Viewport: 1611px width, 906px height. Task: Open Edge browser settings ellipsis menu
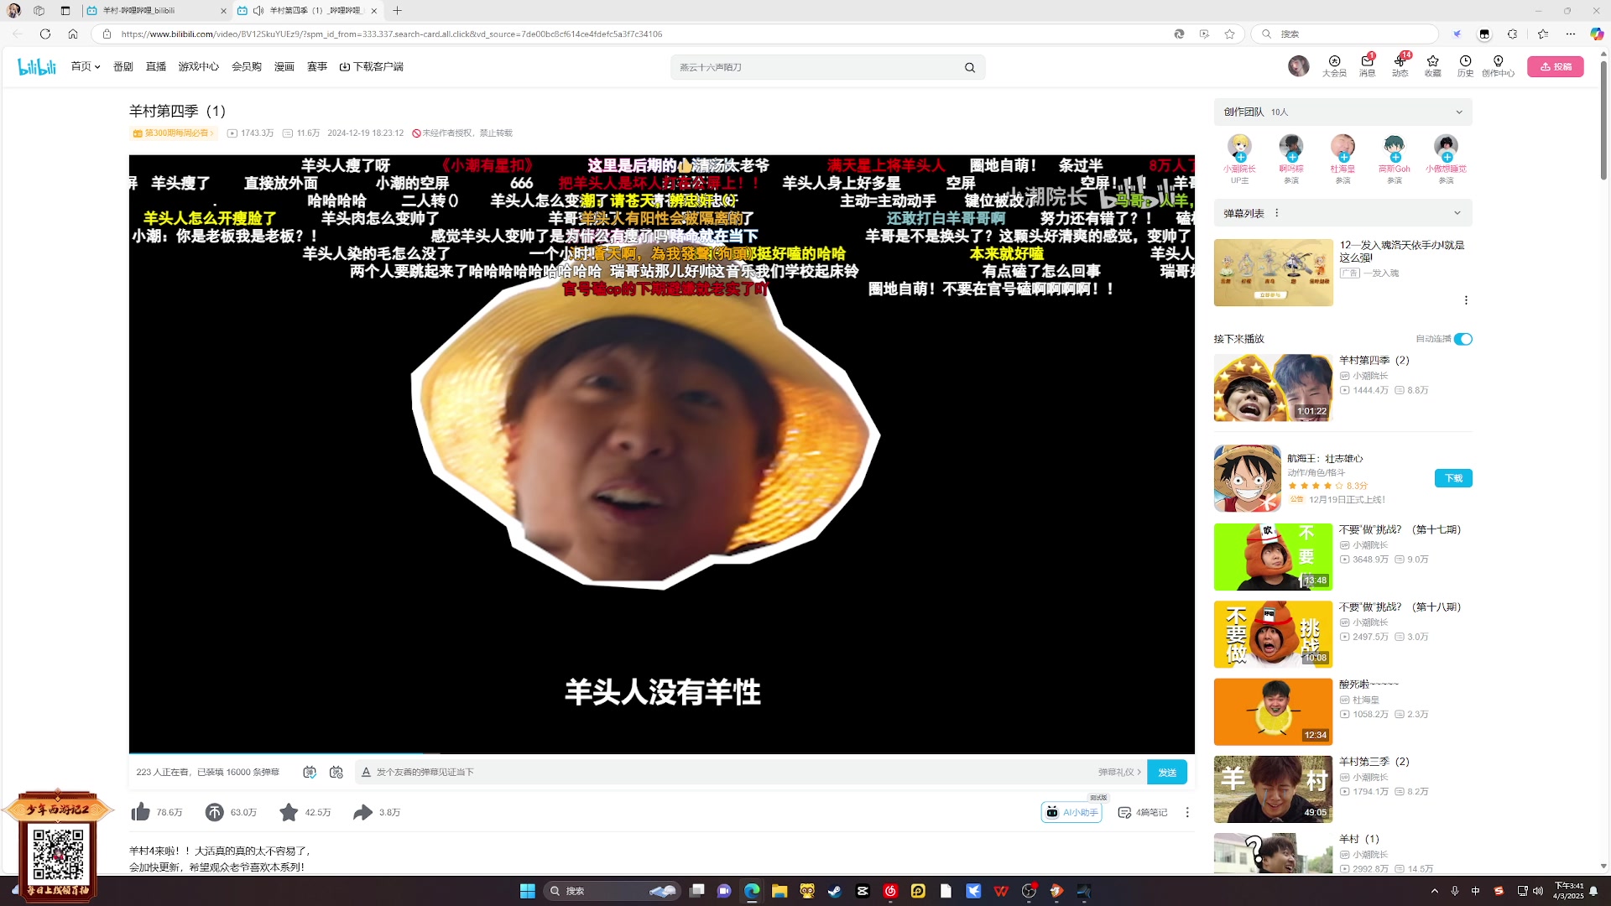(1570, 34)
